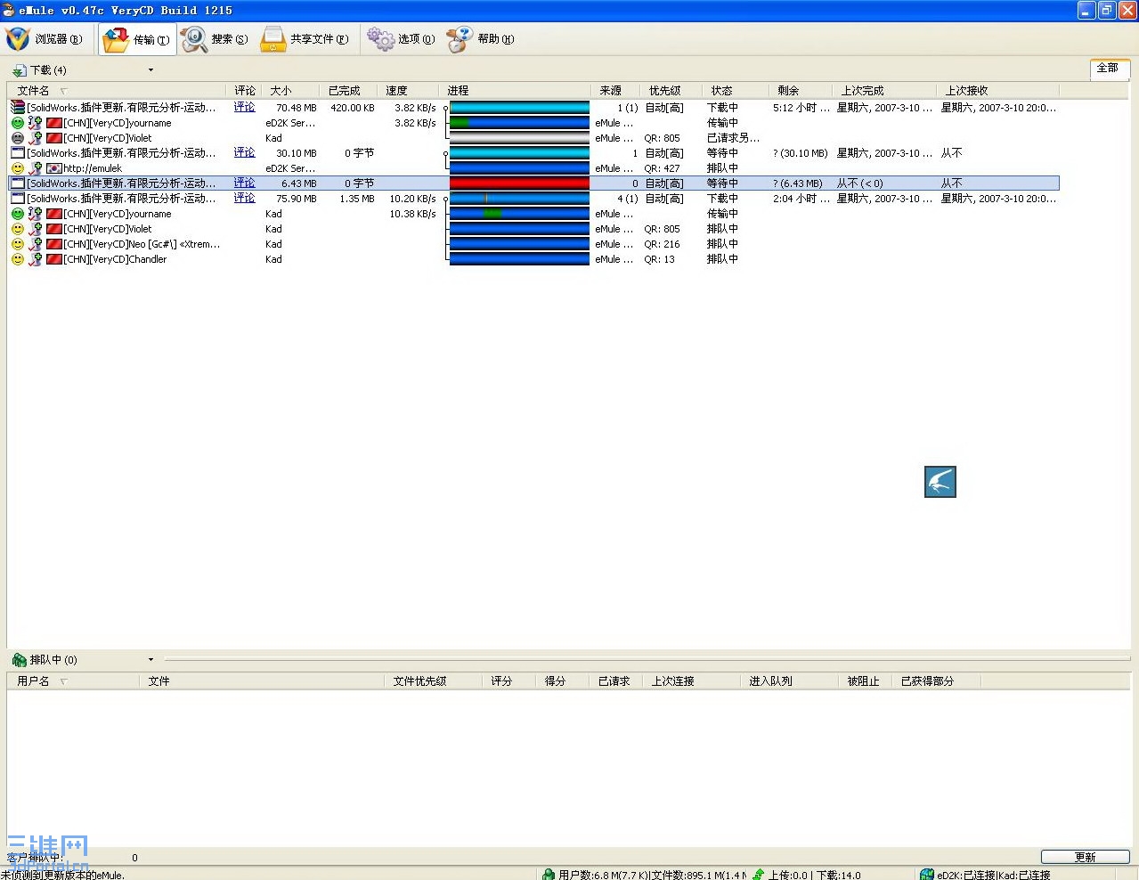
Task: Click the eMule mule icon in the title bar
Action: click(x=8, y=10)
